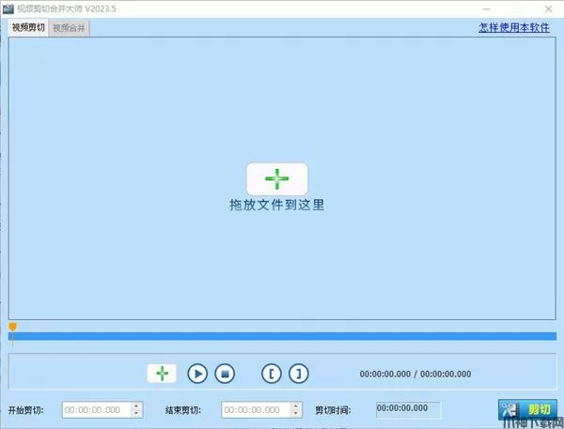Focus the 开始剪切 time input field
The image size is (564, 429).
click(97, 410)
